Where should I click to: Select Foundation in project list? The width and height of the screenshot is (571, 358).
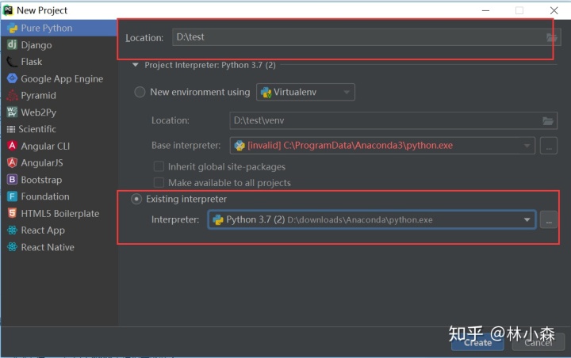click(59, 196)
